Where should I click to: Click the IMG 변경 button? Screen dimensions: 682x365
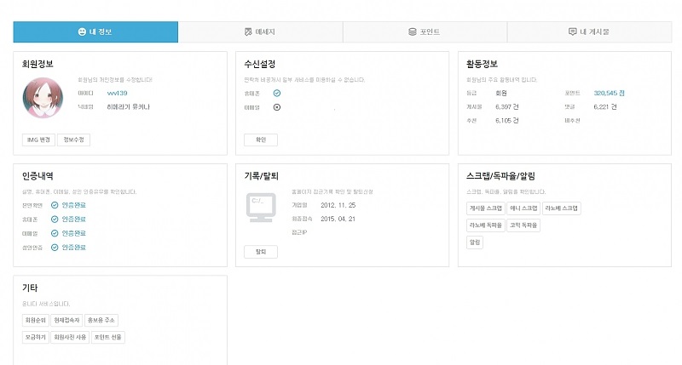point(39,140)
